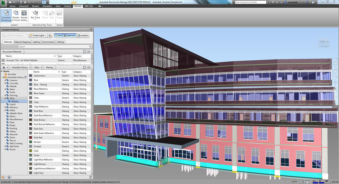Click the ViewCube Front face

pyautogui.click(x=323, y=42)
